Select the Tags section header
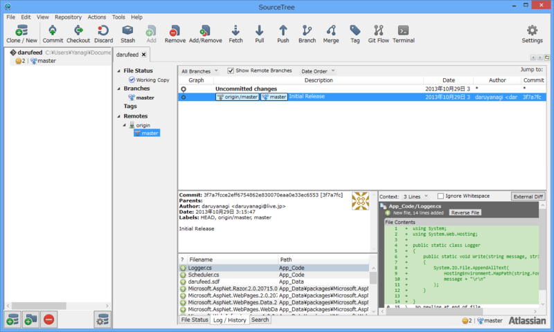 [x=130, y=107]
